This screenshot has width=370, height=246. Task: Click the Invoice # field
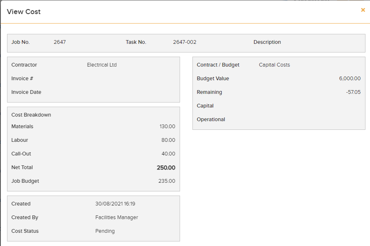pyautogui.click(x=23, y=78)
